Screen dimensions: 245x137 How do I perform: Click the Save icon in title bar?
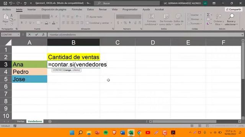pos(5,3)
